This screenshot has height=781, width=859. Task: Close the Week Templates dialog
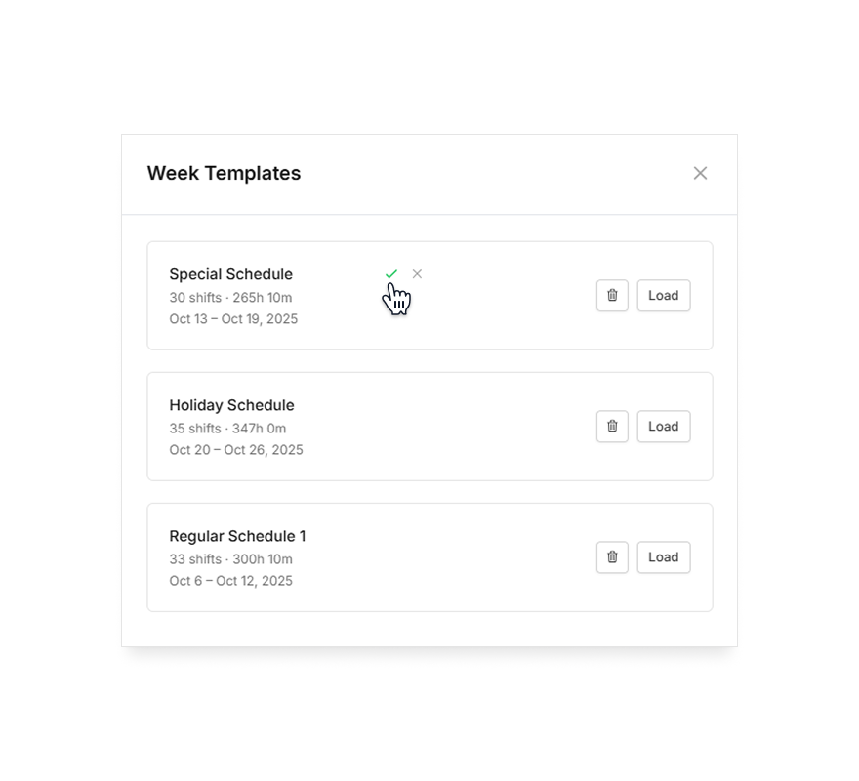point(700,173)
